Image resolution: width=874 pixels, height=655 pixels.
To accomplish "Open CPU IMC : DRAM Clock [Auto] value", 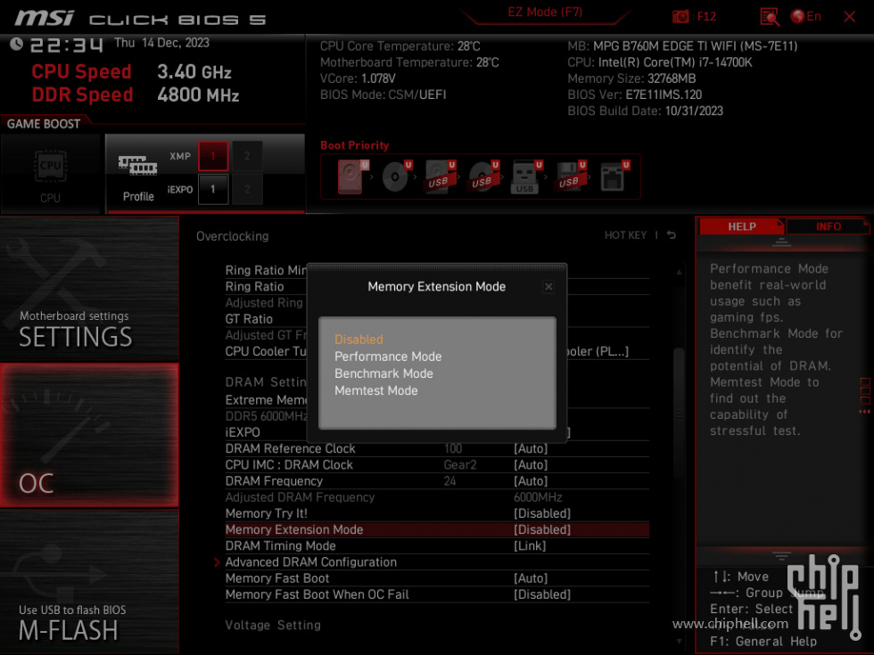I will [x=531, y=464].
